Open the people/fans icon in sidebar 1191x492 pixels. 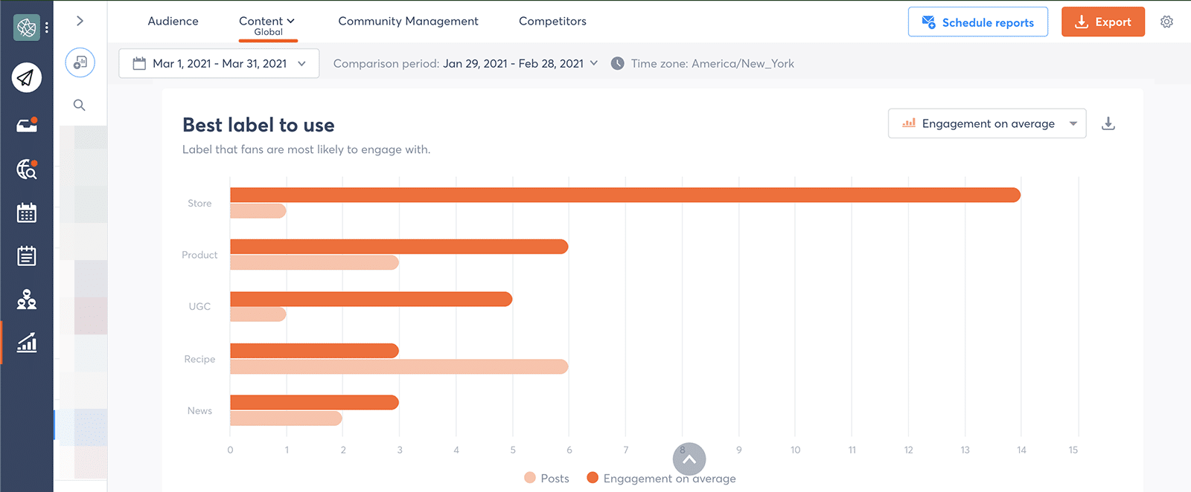[x=27, y=300]
